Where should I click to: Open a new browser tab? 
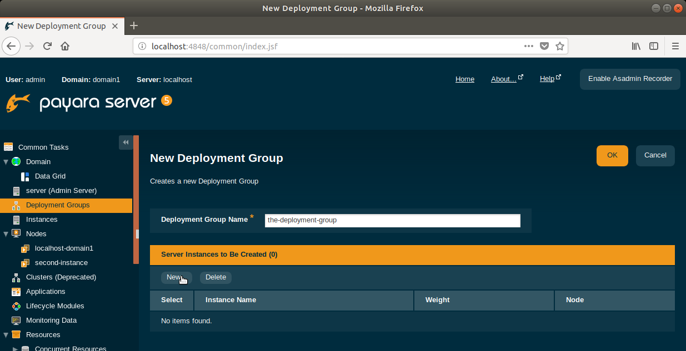click(x=134, y=26)
